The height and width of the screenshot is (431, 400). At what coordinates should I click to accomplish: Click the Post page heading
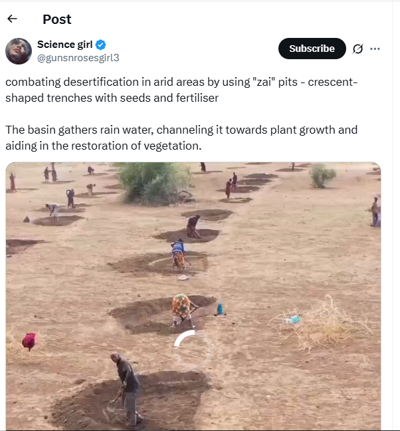56,19
